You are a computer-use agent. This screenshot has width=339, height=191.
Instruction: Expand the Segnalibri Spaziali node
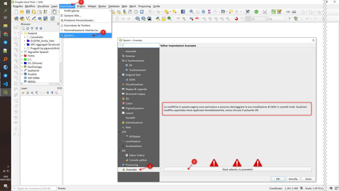[22, 52]
